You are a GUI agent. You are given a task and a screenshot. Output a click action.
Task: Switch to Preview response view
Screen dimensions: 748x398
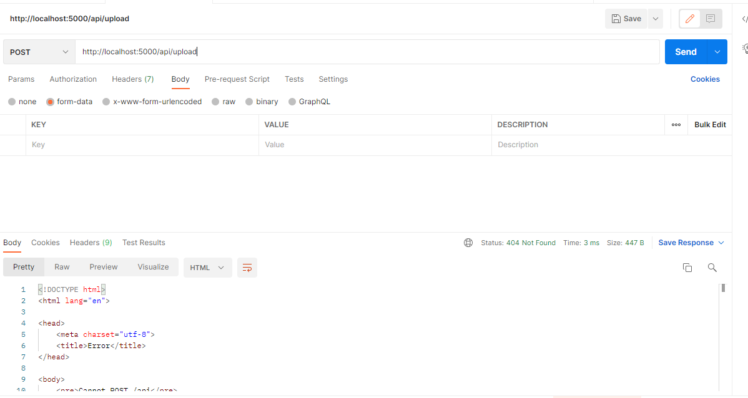104,267
